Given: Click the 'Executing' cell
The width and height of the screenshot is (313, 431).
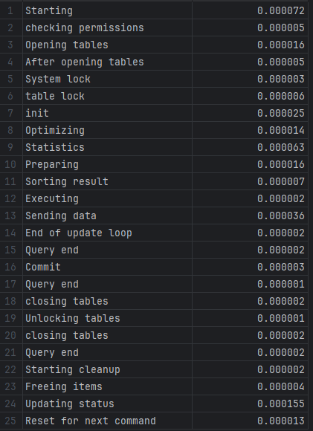Looking at the screenshot, I should tap(107, 198).
